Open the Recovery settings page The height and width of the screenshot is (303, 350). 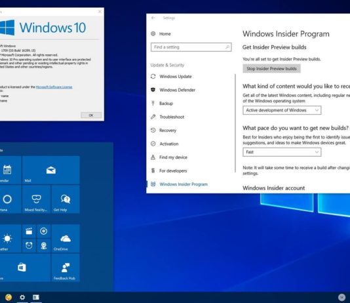(168, 131)
